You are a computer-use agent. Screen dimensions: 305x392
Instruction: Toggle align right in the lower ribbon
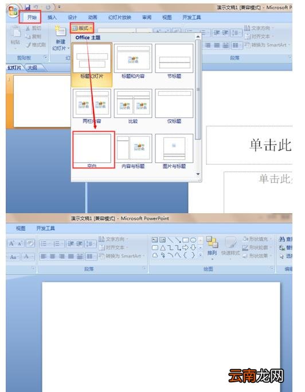pos(61,256)
